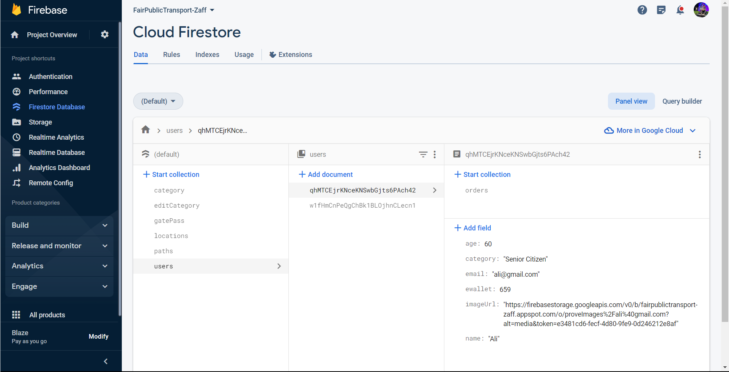Viewport: 729px width, 372px height.
Task: Click Add field link
Action: [x=473, y=228]
